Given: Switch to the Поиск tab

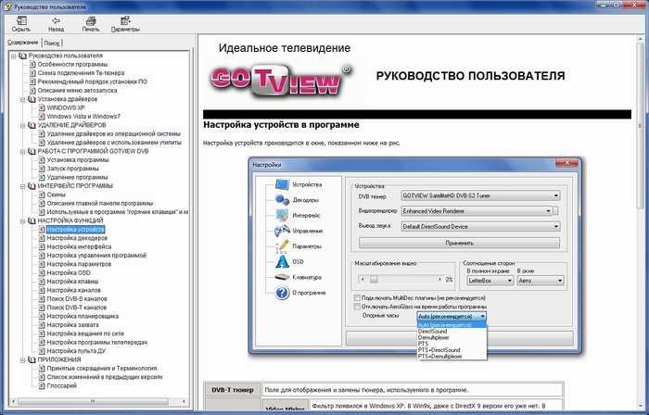Looking at the screenshot, I should click(x=52, y=43).
